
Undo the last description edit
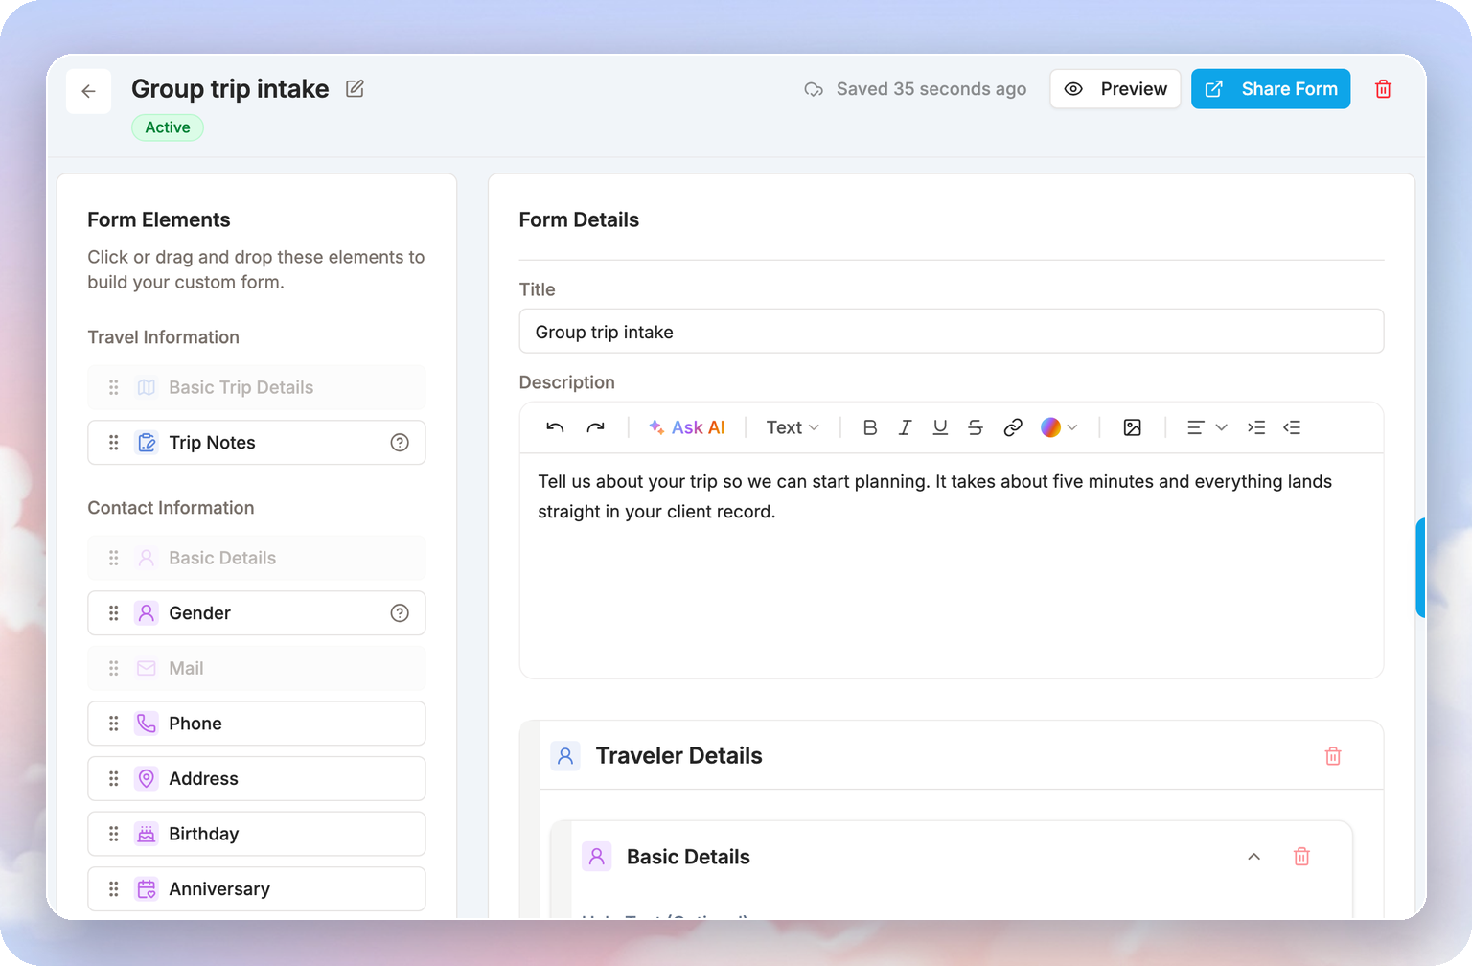555,427
